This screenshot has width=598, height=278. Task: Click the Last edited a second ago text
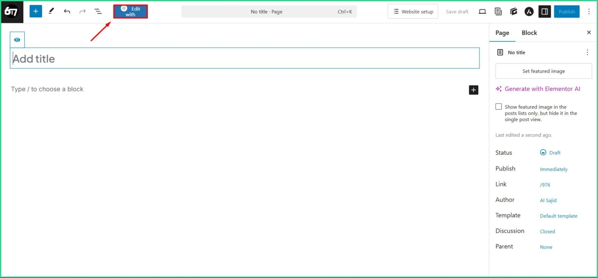[x=524, y=135]
